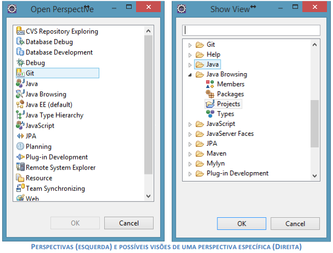The height and width of the screenshot is (253, 333).
Task: Expand the JavaServer Faces category
Action: click(x=190, y=134)
